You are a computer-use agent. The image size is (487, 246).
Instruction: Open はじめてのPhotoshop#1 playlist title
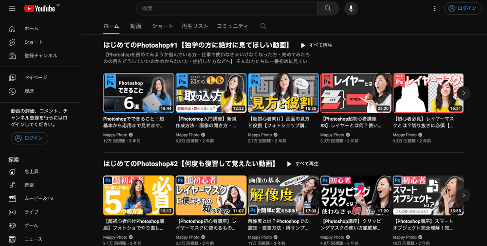point(198,45)
